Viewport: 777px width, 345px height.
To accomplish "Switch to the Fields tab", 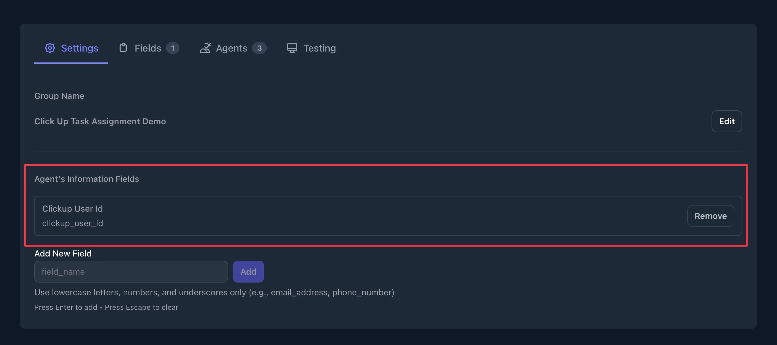I will (x=148, y=48).
